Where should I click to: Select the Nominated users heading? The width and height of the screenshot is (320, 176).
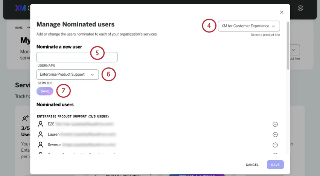click(55, 104)
